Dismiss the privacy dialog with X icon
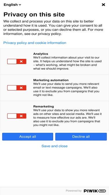This screenshot has width=109, height=195. 103,5
